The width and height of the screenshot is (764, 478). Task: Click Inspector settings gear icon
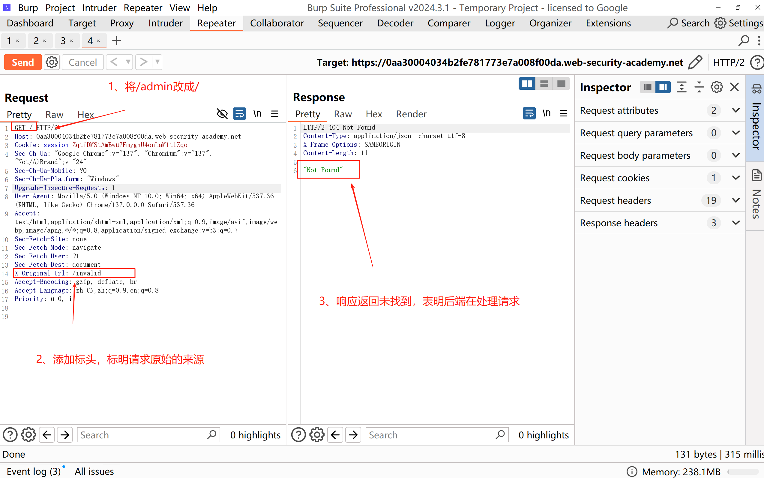click(716, 87)
